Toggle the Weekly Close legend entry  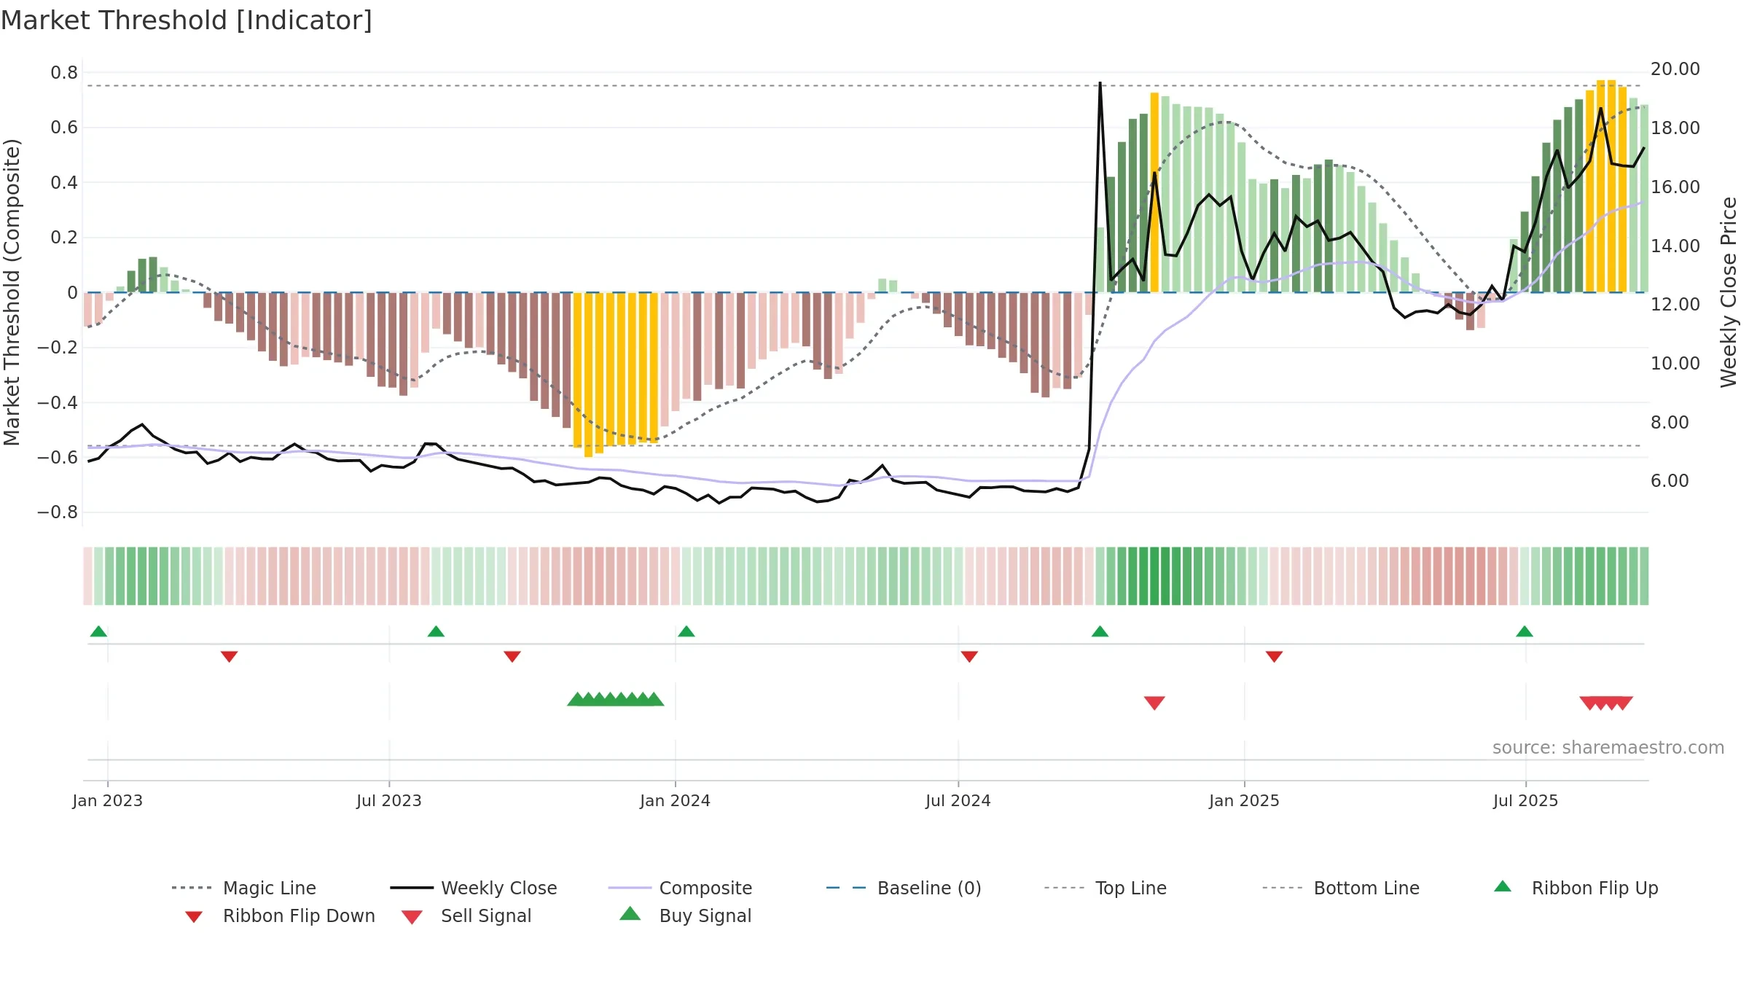pos(474,888)
